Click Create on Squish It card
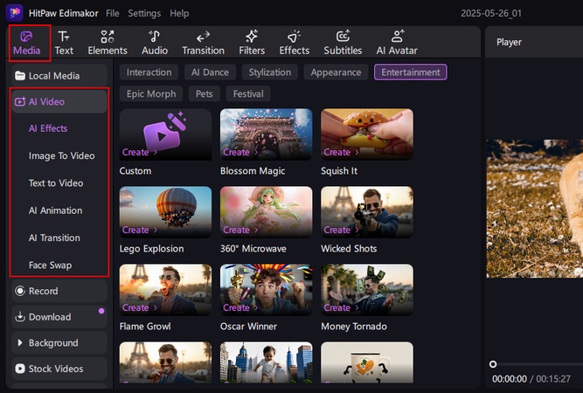The height and width of the screenshot is (393, 583). (x=341, y=152)
